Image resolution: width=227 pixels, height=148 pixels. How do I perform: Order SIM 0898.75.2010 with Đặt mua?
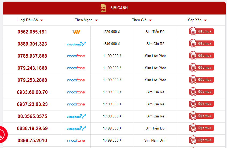[x=201, y=140]
